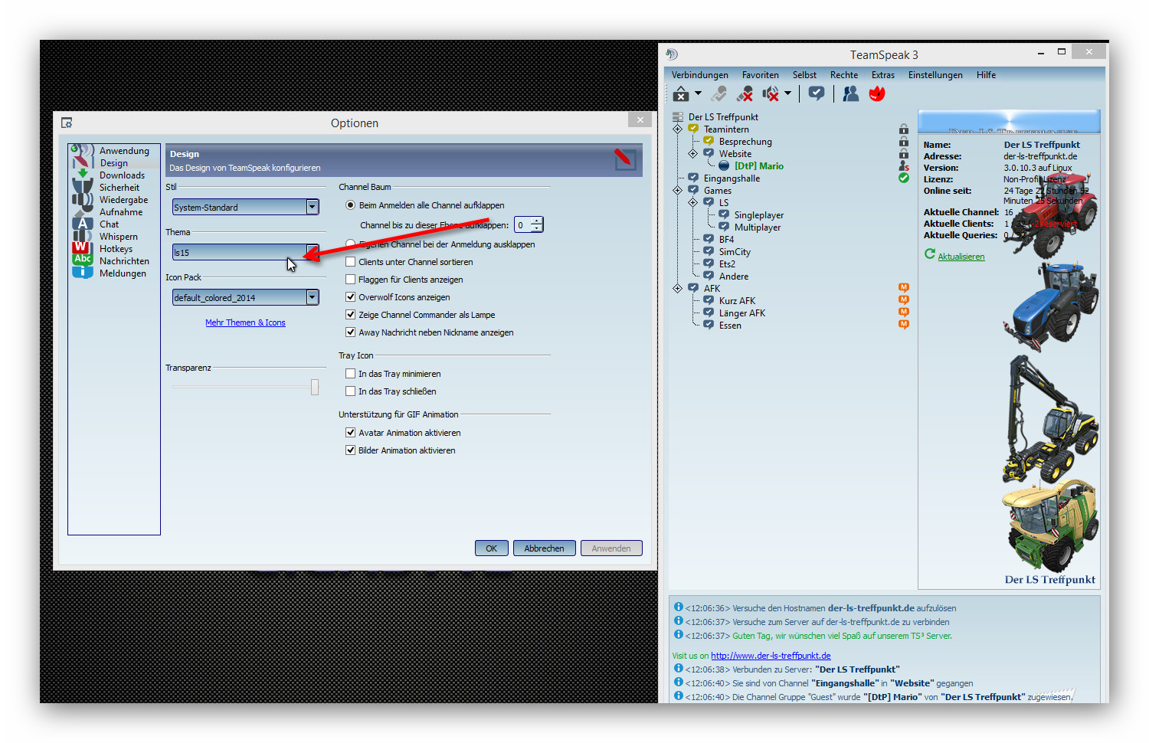Mute the microphone via toolbar icon
The image size is (1149, 743).
(745, 94)
